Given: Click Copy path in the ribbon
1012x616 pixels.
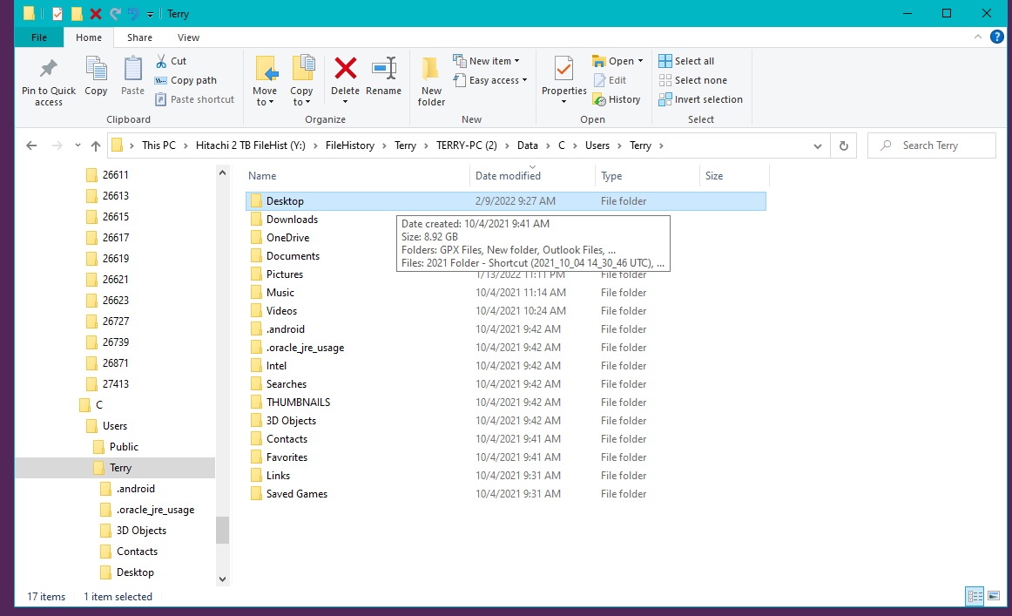Looking at the screenshot, I should [x=186, y=80].
